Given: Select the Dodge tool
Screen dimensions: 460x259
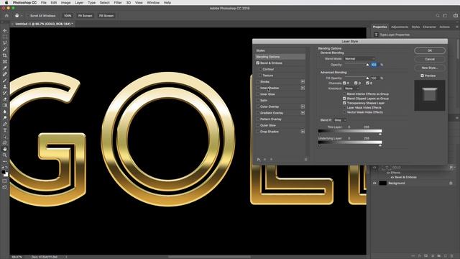Looking at the screenshot, I should coord(5,118).
